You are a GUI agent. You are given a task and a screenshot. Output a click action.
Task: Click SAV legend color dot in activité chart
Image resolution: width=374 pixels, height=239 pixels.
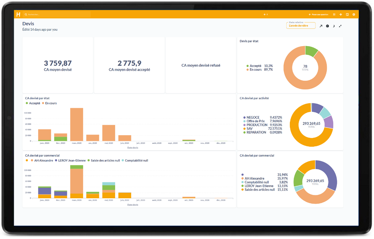pyautogui.click(x=244, y=129)
